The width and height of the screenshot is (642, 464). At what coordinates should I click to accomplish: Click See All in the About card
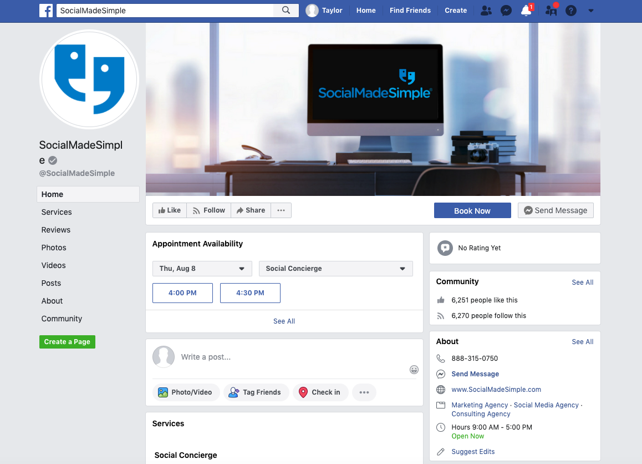click(582, 342)
